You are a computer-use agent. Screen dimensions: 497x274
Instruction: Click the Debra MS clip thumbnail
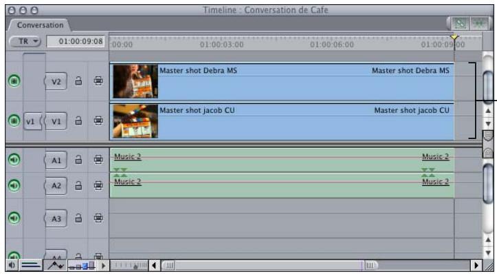tap(135, 82)
